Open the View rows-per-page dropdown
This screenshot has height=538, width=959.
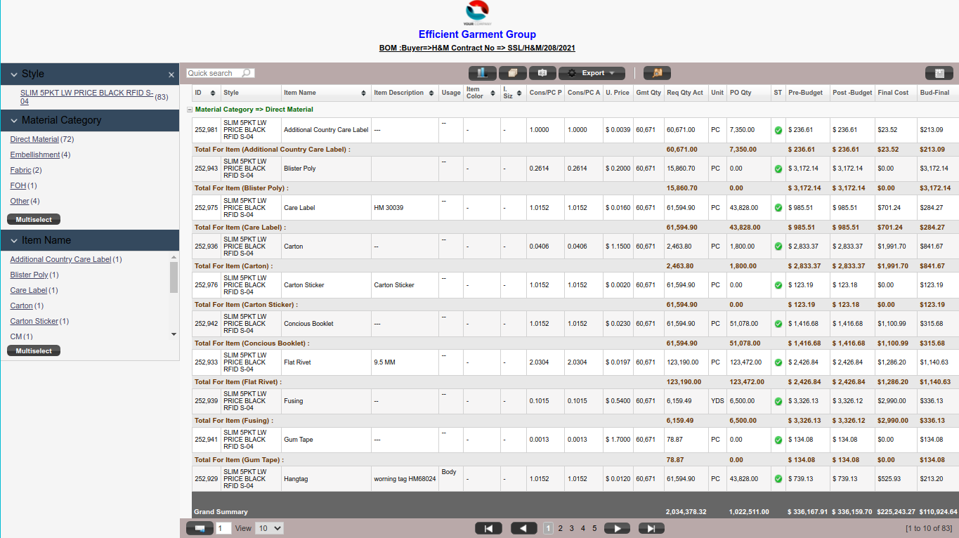269,528
